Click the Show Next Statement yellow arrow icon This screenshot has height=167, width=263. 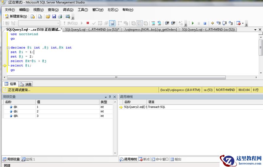point(212,23)
